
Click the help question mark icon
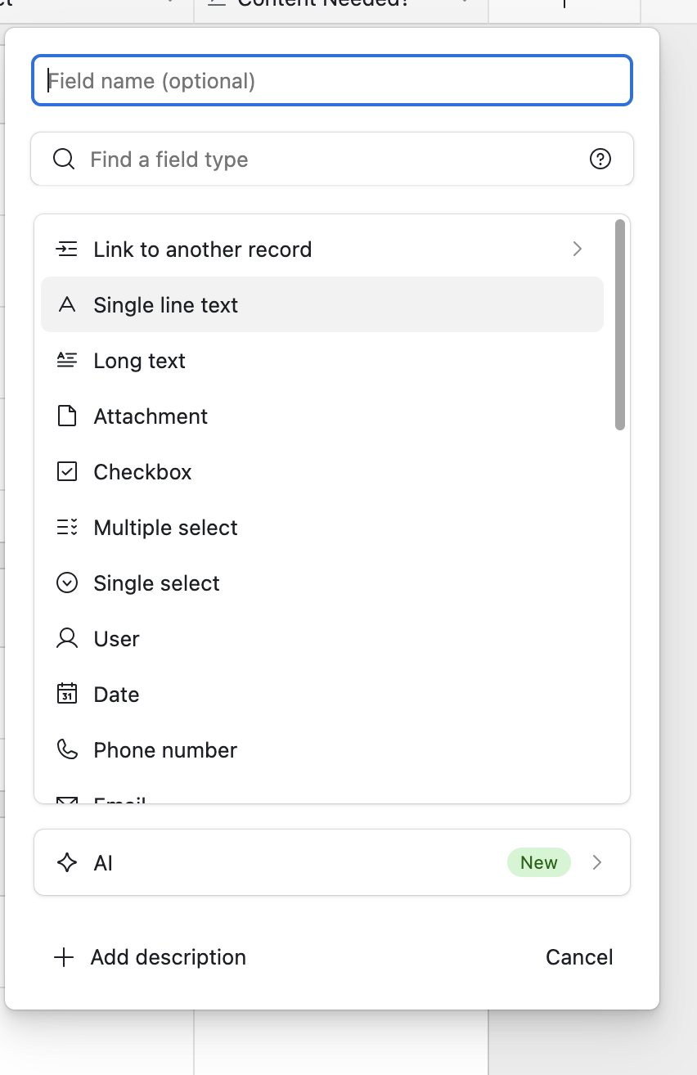coord(600,159)
